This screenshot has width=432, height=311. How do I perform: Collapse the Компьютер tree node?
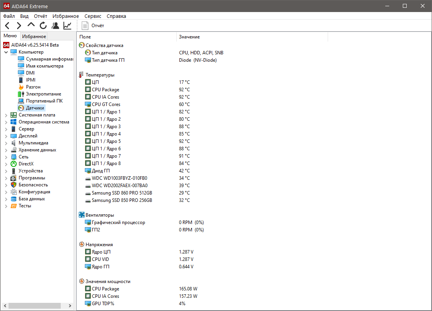[6, 52]
